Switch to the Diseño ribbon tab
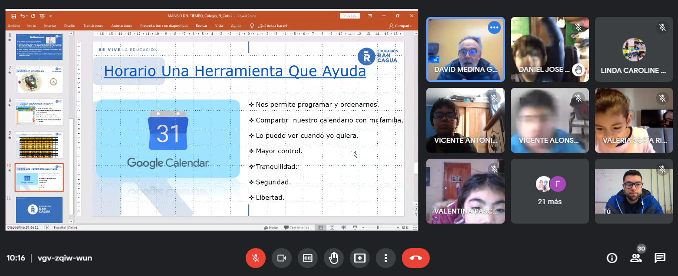The width and height of the screenshot is (678, 276). tap(69, 25)
